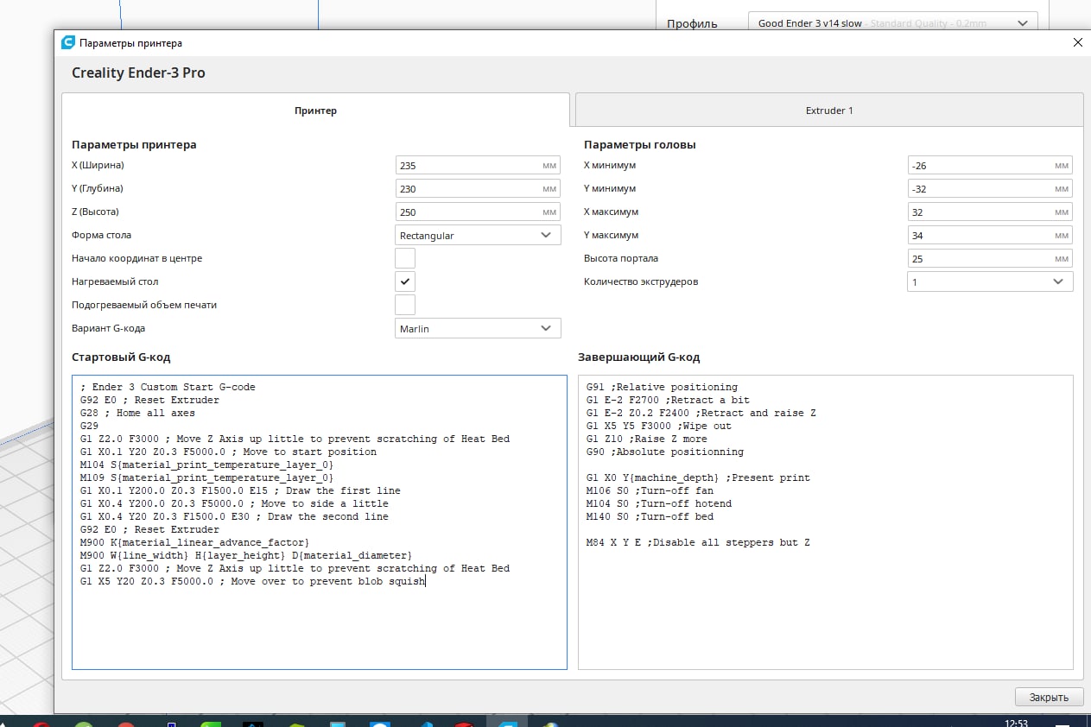Image resolution: width=1091 pixels, height=727 pixels.
Task: Click the 'G91 ;Relative positioning' line
Action: coord(662,387)
